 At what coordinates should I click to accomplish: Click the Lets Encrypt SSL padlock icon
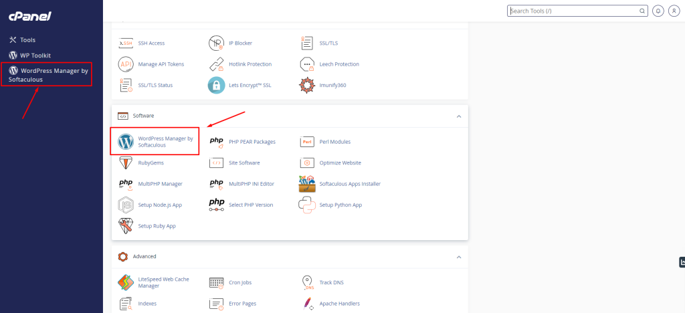[x=216, y=85]
